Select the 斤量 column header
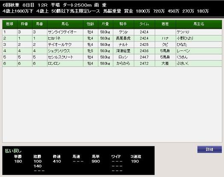The image size is (224, 177). 106,24
